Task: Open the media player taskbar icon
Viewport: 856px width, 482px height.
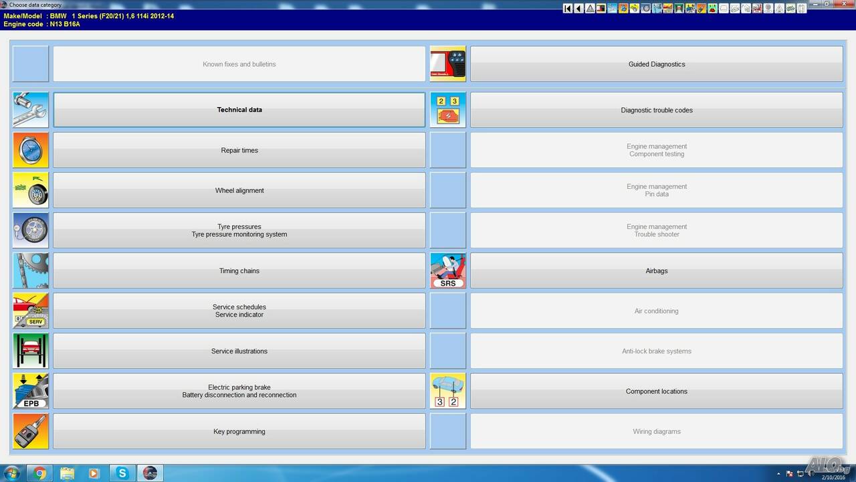Action: (94, 473)
